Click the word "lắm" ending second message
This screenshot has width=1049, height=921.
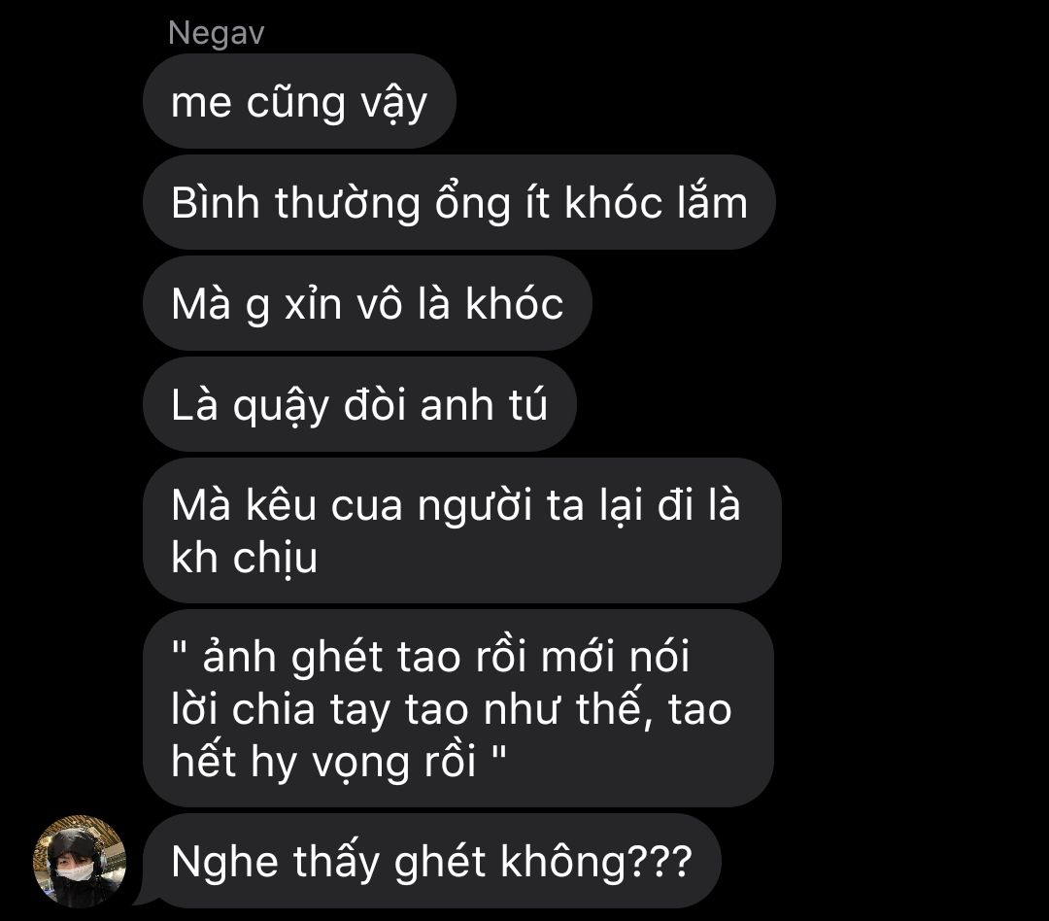(x=713, y=202)
